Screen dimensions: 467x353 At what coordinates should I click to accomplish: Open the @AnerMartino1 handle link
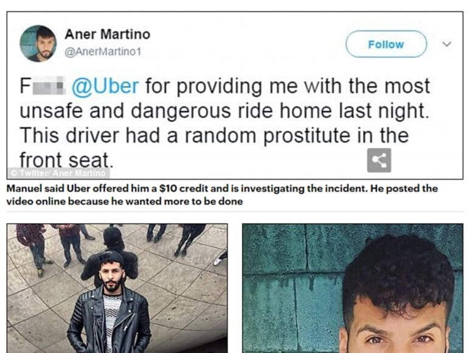tap(103, 52)
